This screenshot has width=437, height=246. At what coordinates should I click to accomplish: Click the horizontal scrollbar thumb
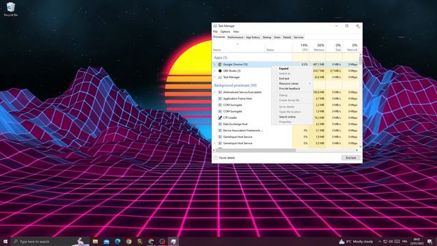click(255, 150)
